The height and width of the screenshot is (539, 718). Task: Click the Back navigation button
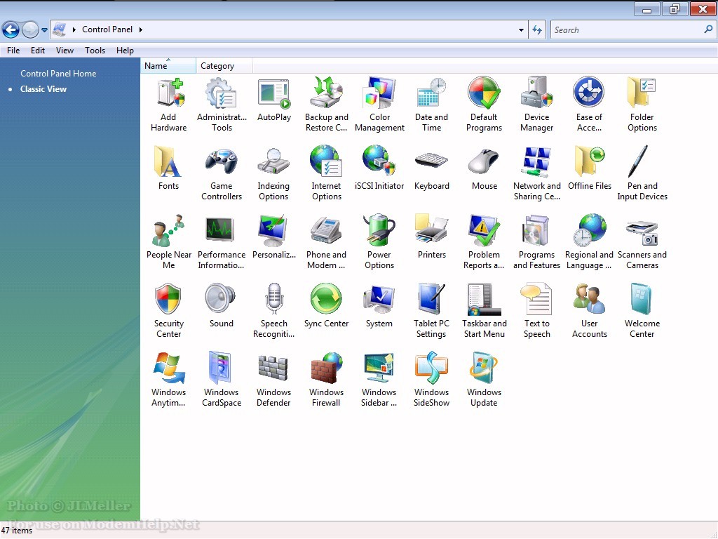tap(11, 29)
